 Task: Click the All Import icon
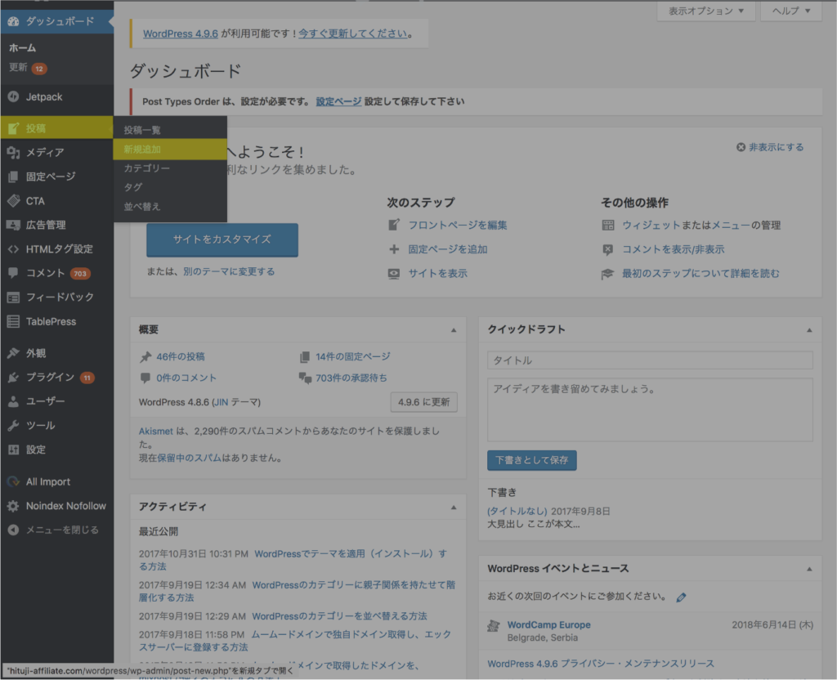(x=13, y=481)
